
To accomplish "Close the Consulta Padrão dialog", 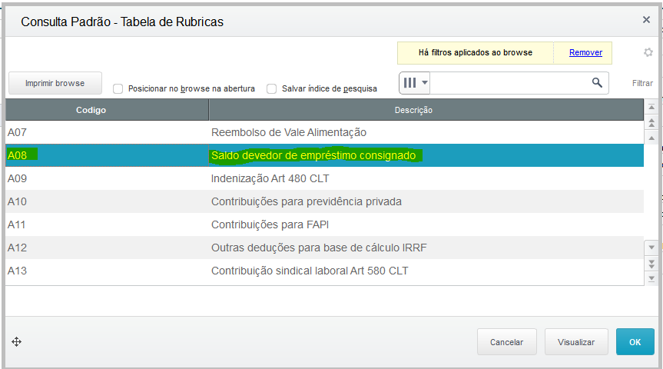I will point(646,19).
